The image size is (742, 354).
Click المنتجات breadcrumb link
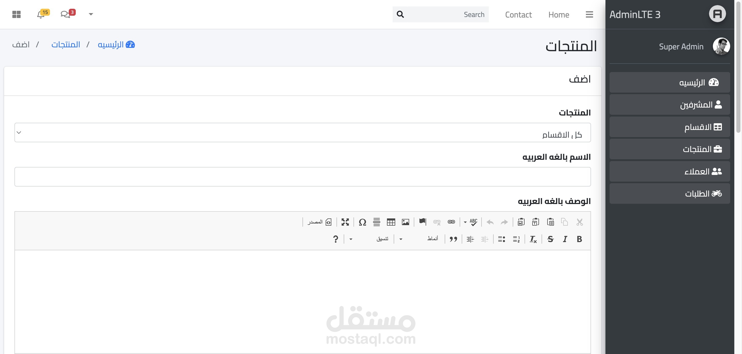click(66, 45)
